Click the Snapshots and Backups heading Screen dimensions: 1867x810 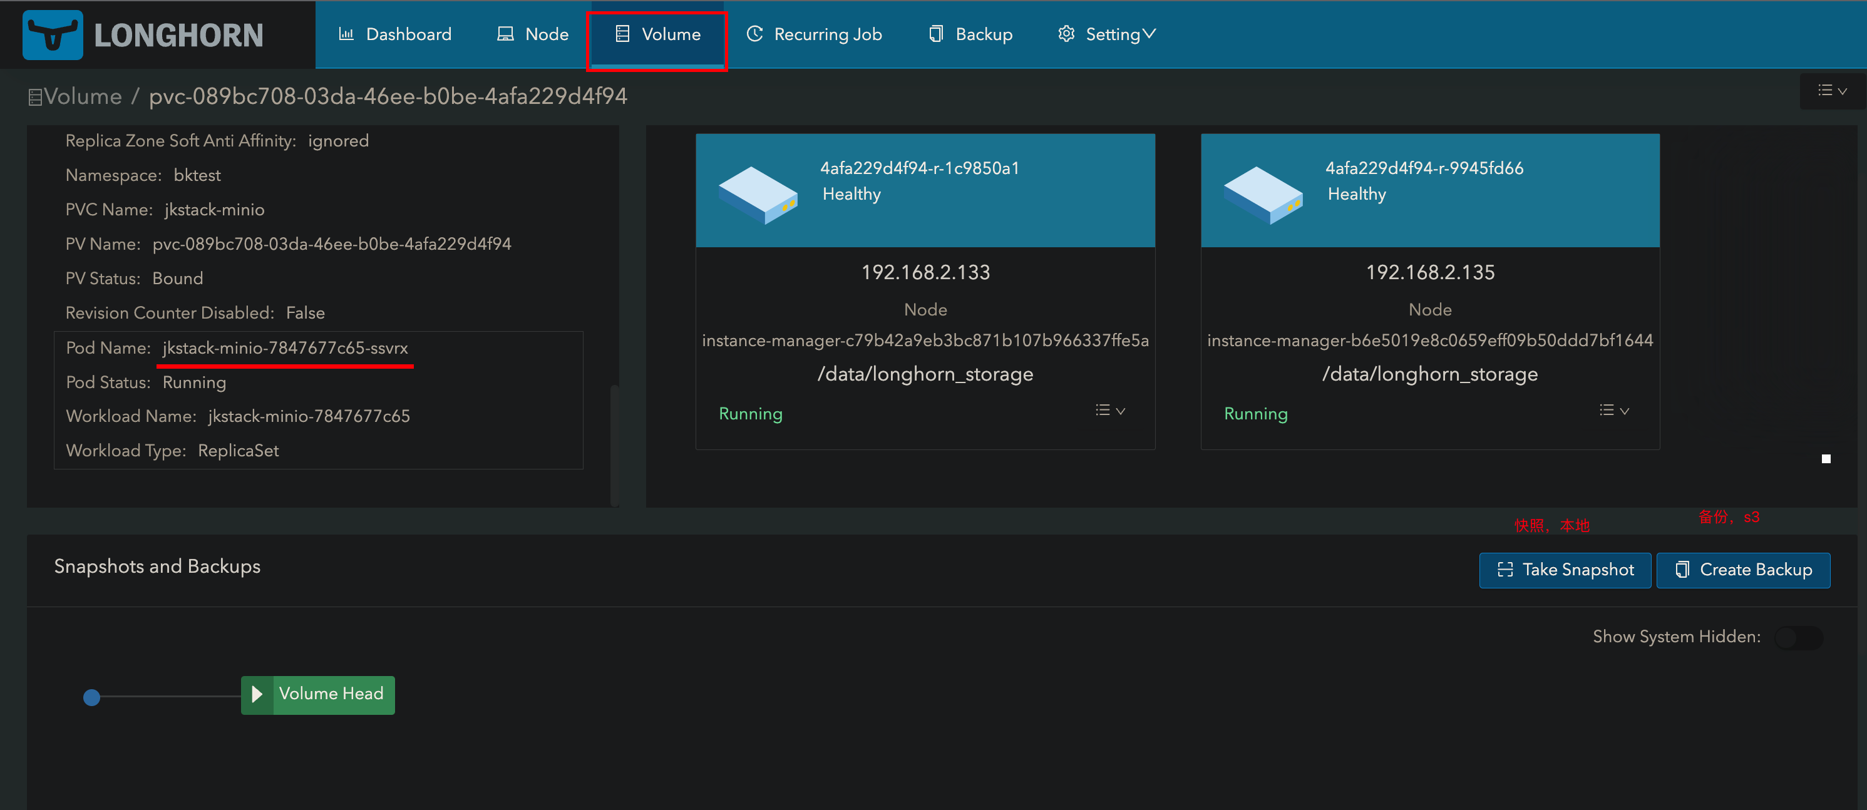pyautogui.click(x=157, y=566)
